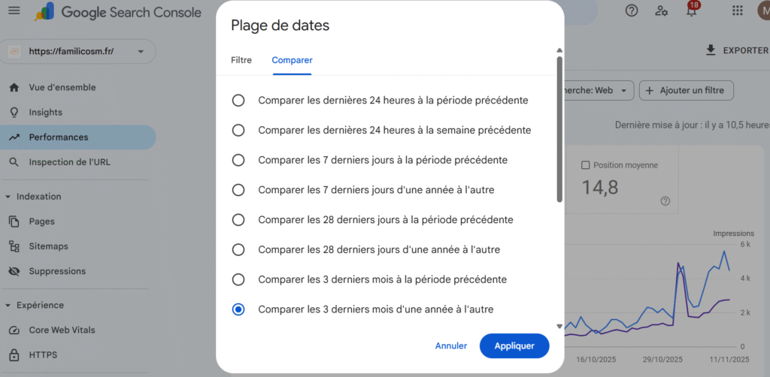Screen dimensions: 770x377
Task: Click the Sitemaps sidebar icon
Action: [14, 246]
